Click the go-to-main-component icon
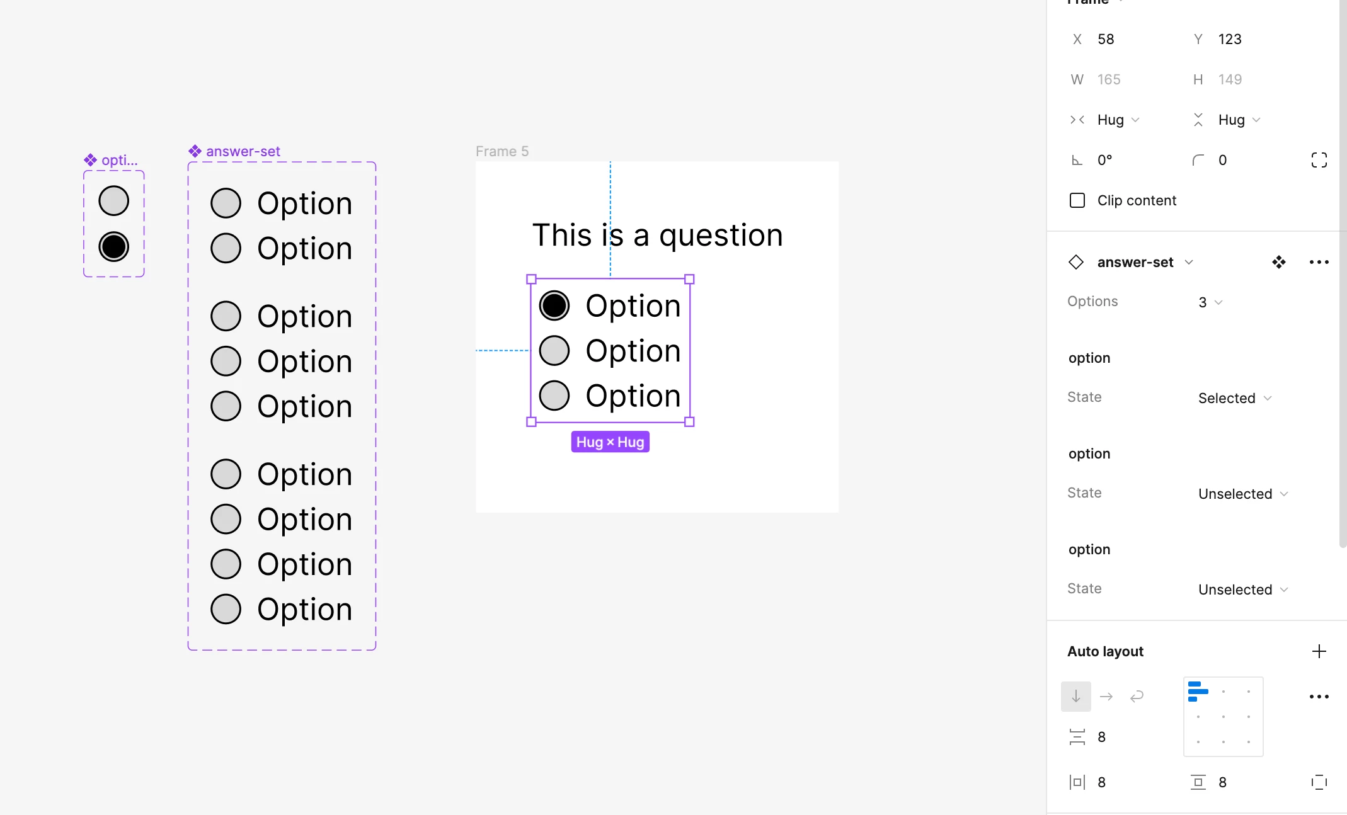 pos(1278,262)
